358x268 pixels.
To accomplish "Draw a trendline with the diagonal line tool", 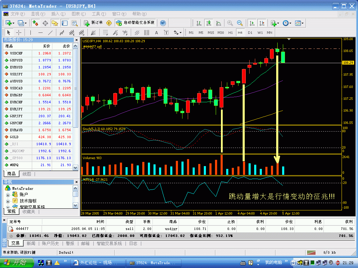I will (x=50, y=32).
